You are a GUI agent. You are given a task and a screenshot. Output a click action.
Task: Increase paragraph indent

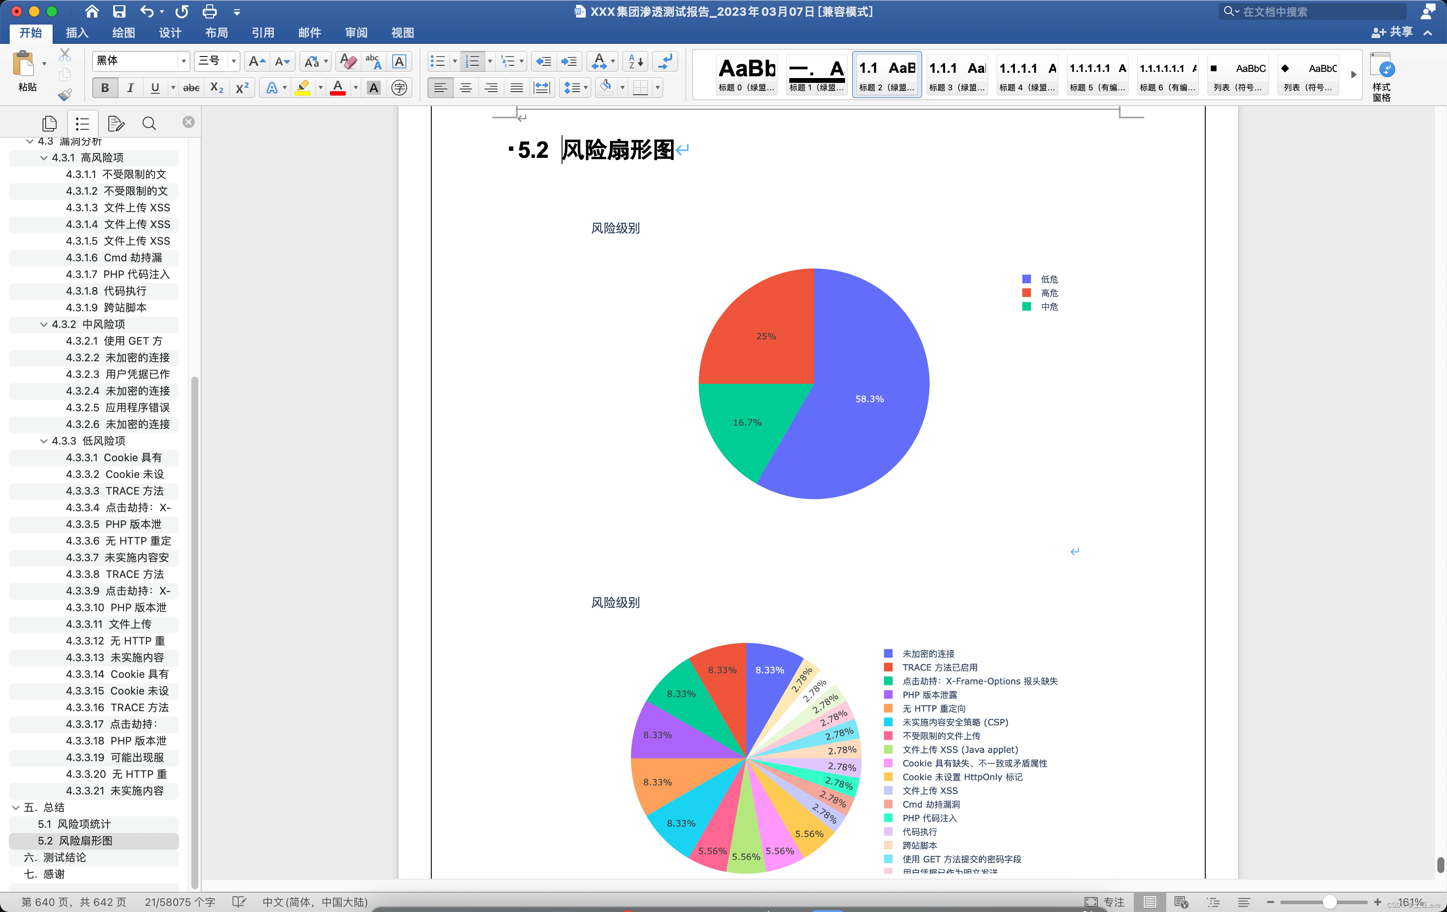(x=569, y=61)
